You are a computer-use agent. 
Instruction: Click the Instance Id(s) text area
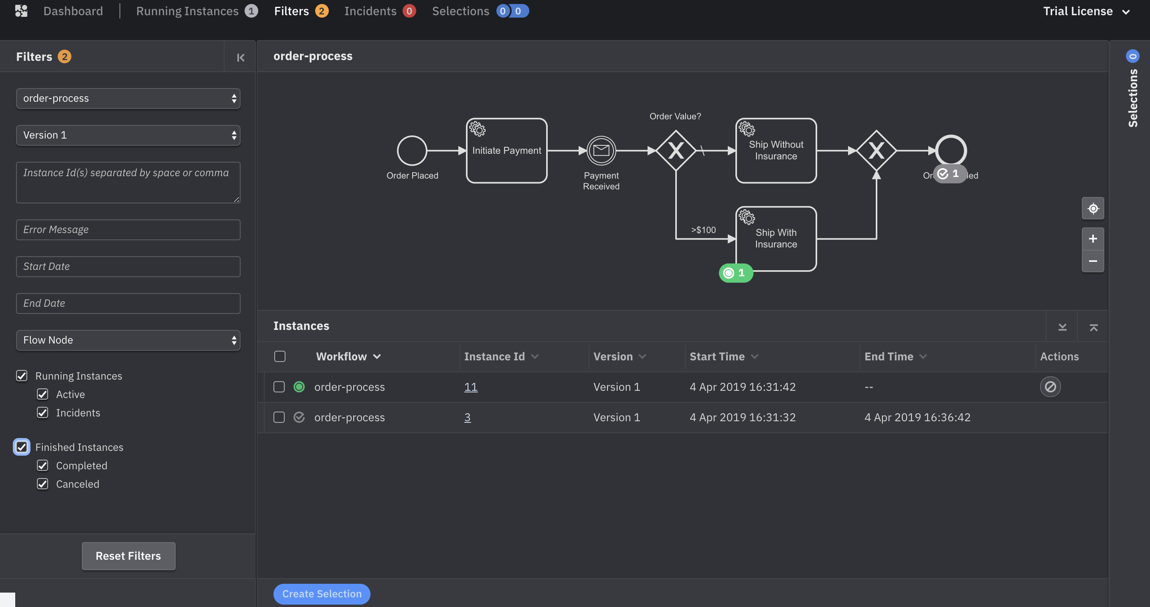tap(128, 182)
